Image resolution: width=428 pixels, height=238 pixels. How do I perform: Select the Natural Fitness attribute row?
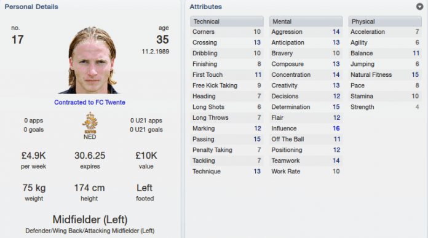[385, 74]
